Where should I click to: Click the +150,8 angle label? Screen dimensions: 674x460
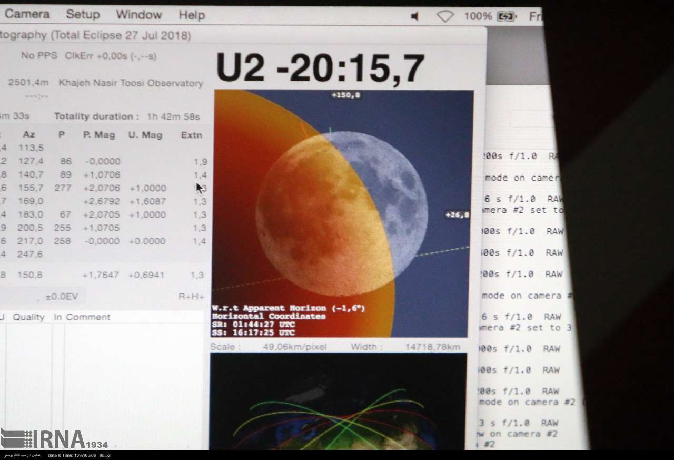point(345,95)
